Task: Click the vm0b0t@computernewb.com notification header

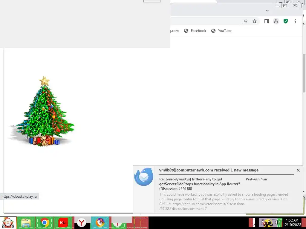Action: tap(209, 170)
